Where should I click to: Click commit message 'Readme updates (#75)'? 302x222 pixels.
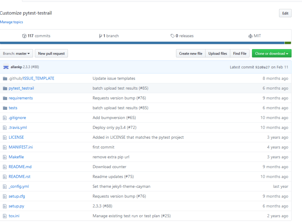coord(113,177)
